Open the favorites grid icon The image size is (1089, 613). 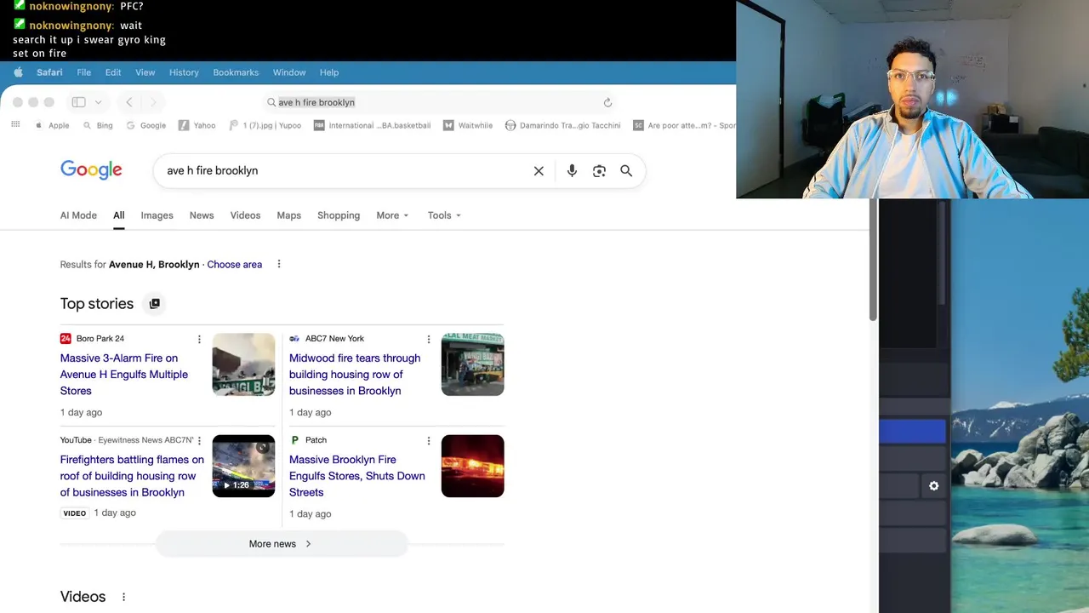[x=15, y=125]
